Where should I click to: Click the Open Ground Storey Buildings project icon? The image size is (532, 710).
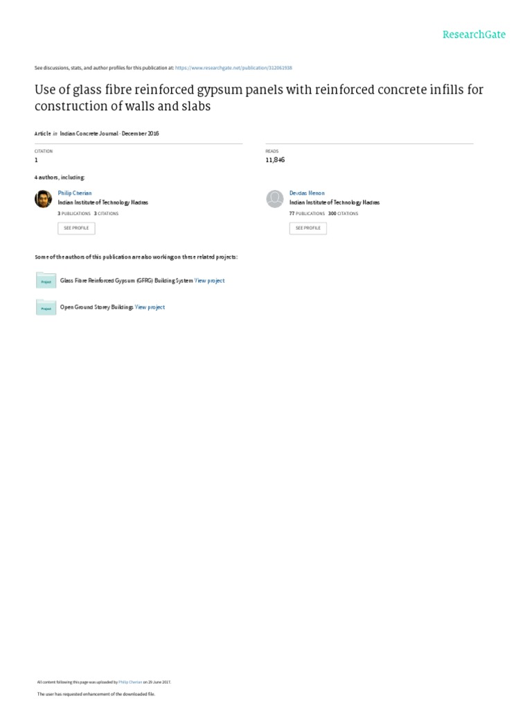pyautogui.click(x=46, y=306)
